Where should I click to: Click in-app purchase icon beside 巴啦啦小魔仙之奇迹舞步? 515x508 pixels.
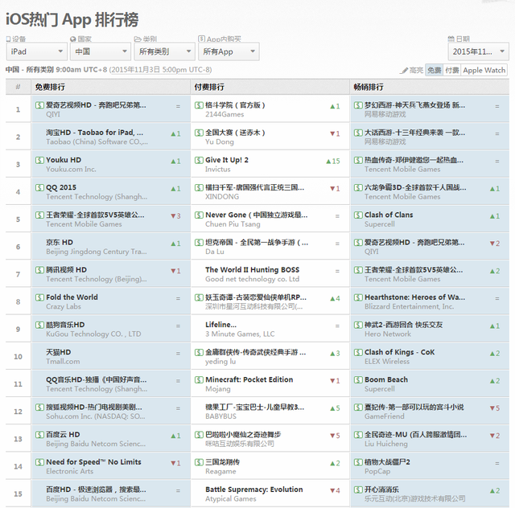(199, 435)
